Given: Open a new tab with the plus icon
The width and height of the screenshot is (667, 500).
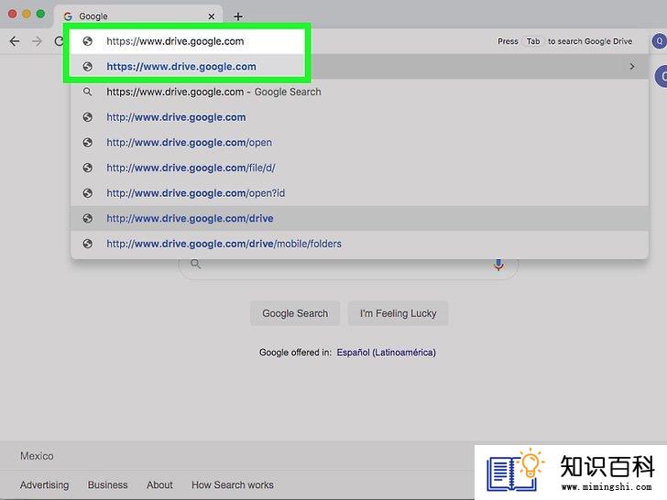Looking at the screenshot, I should (238, 16).
